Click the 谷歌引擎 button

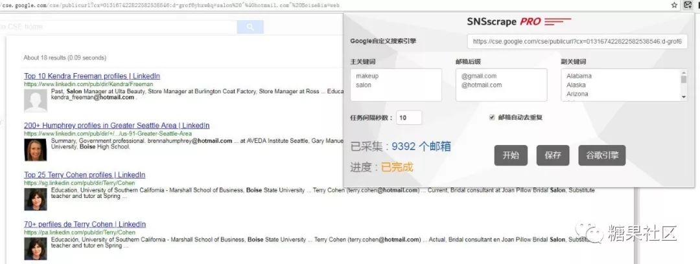601,155
